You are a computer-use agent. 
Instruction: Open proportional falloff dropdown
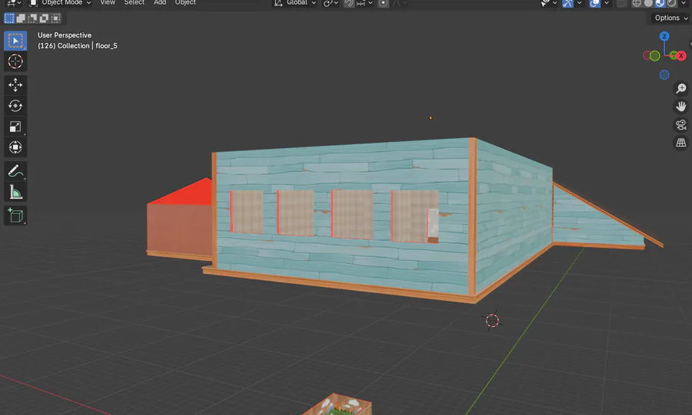tap(399, 3)
